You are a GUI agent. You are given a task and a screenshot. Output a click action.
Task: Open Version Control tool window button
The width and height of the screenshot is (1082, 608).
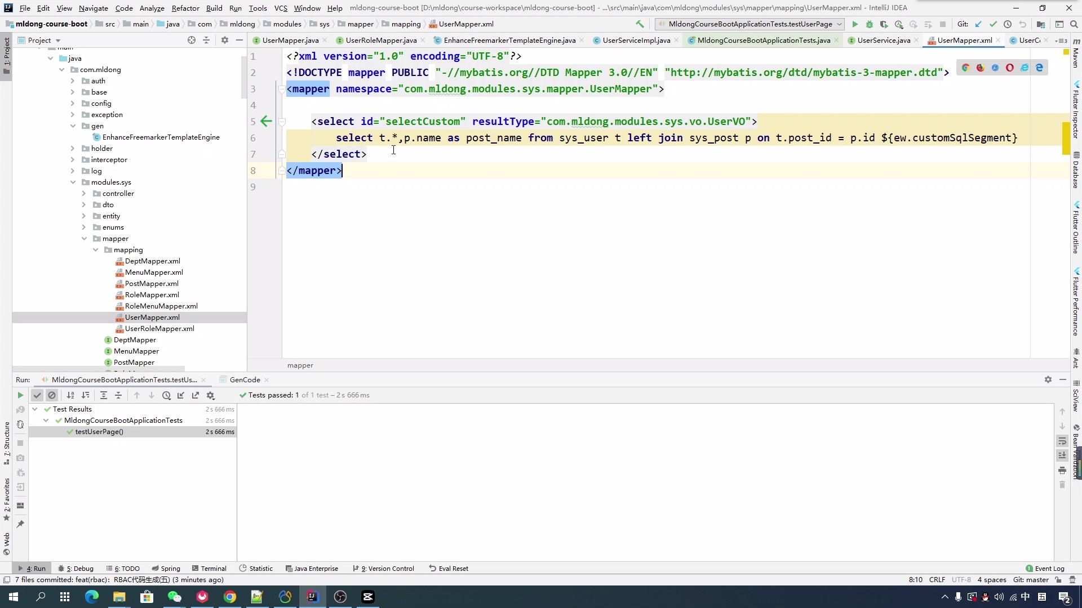pos(386,569)
